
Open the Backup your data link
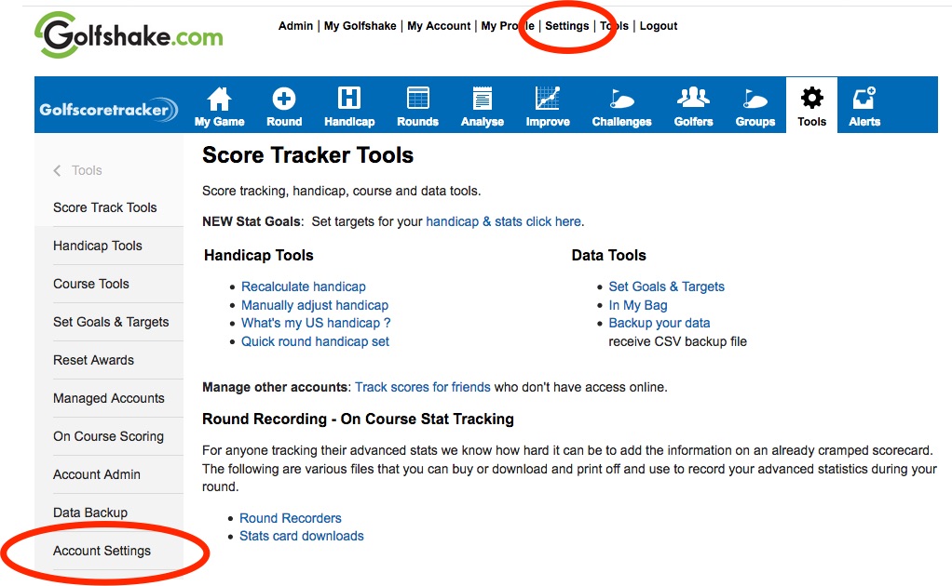[x=659, y=323]
